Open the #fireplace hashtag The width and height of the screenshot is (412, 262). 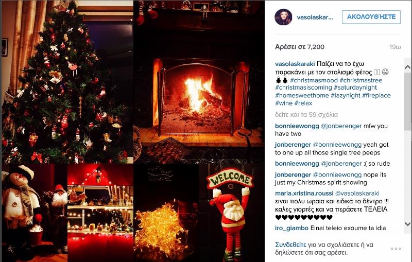pyautogui.click(x=376, y=96)
